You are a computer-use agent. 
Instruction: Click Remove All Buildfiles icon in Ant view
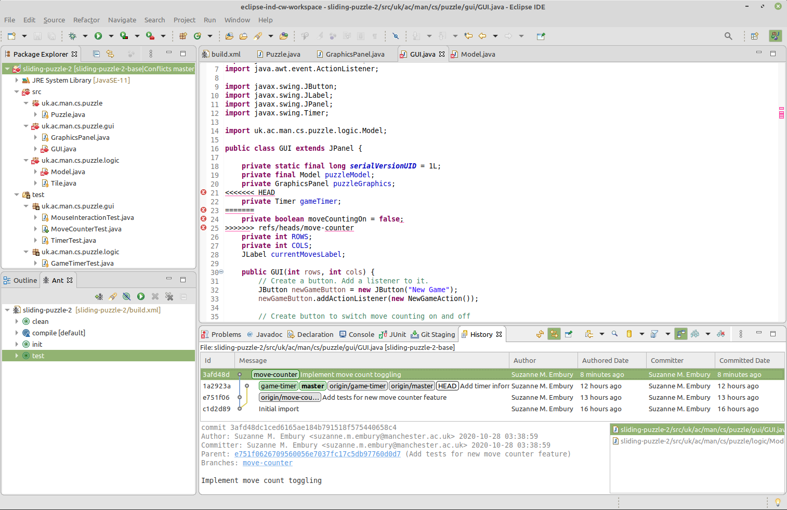tap(169, 296)
